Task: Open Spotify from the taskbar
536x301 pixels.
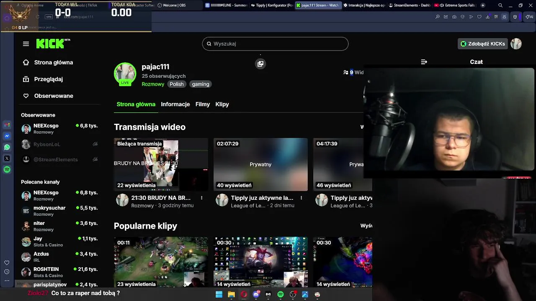Action: (281, 294)
